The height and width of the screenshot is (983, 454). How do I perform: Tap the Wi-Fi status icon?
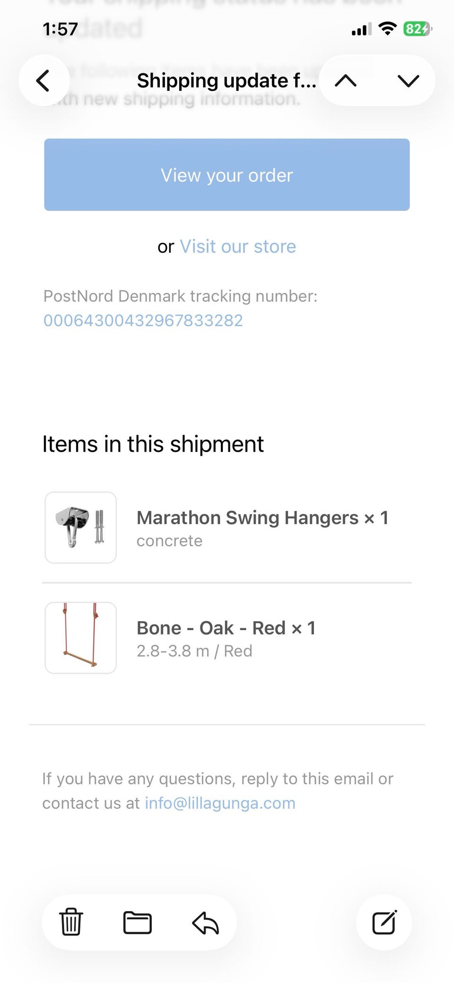pos(388,29)
